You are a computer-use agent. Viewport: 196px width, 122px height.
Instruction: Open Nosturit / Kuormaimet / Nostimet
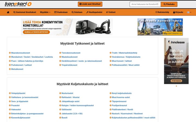[x=127, y=114]
